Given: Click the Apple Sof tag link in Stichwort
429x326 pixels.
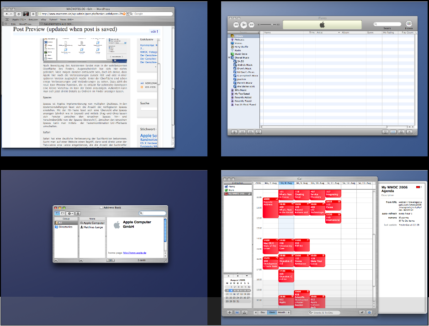Looking at the screenshot, I should click(148, 135).
